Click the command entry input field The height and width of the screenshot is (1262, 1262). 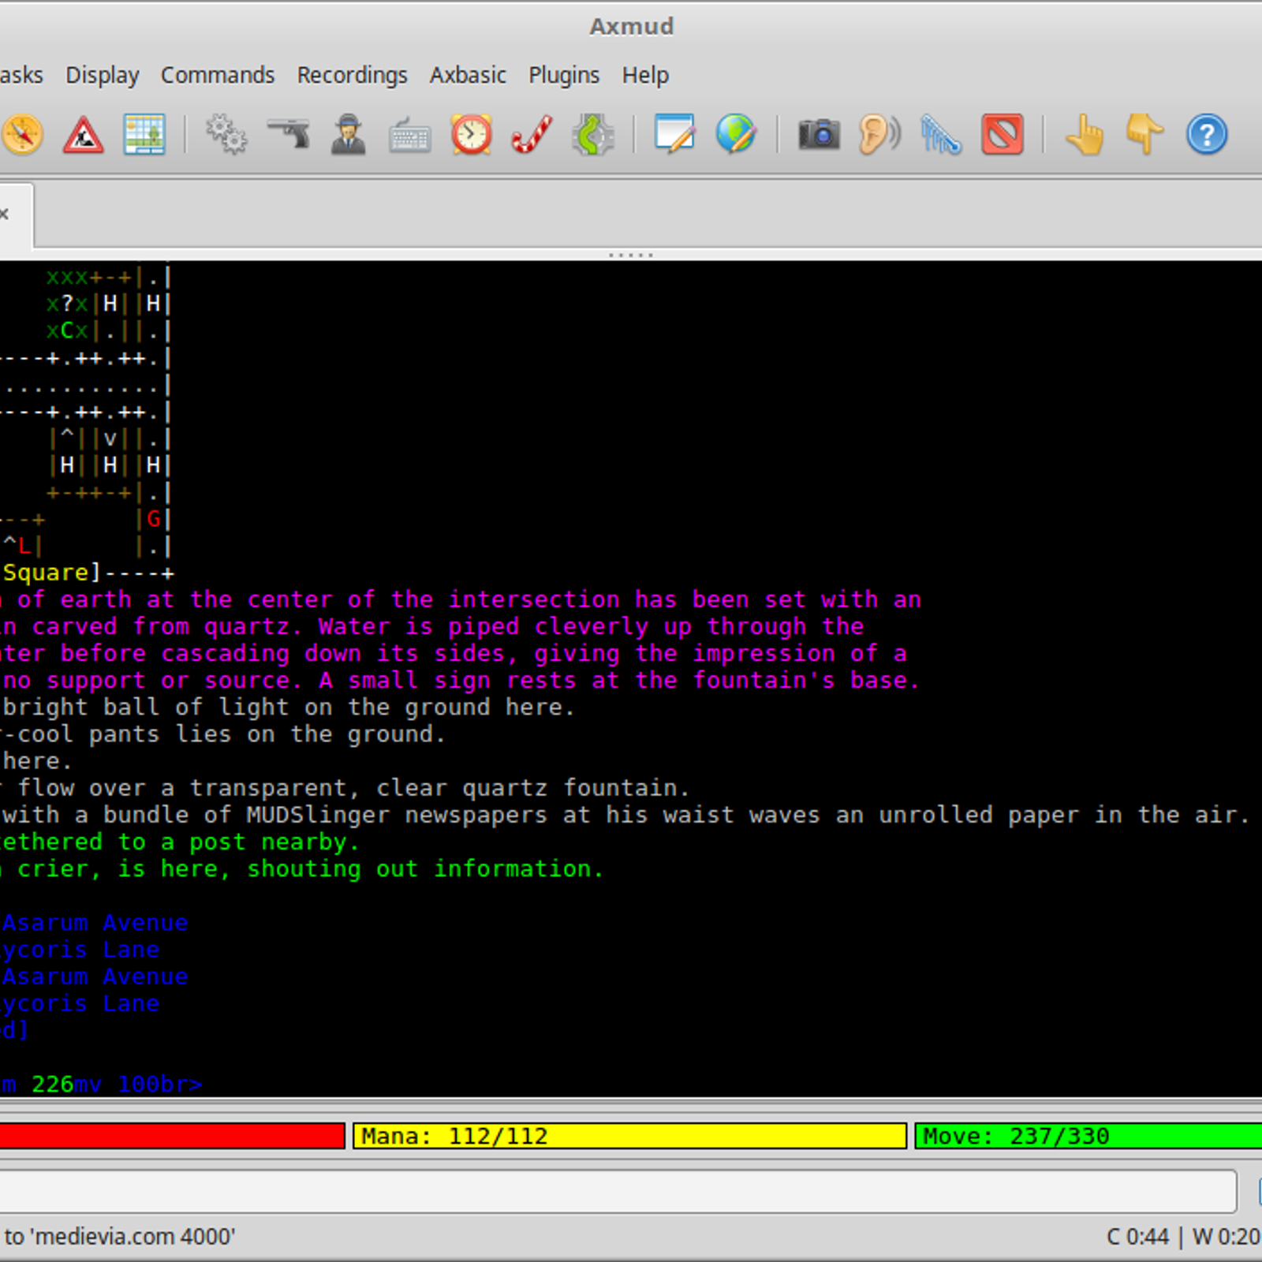pyautogui.click(x=615, y=1191)
